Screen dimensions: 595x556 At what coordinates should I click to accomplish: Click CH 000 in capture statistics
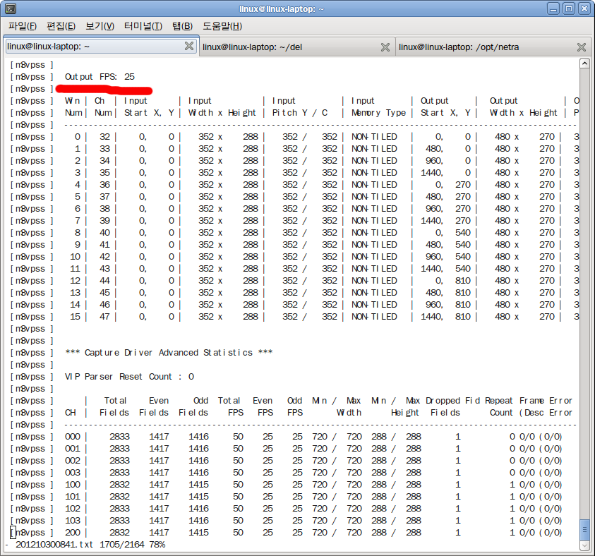coord(73,437)
